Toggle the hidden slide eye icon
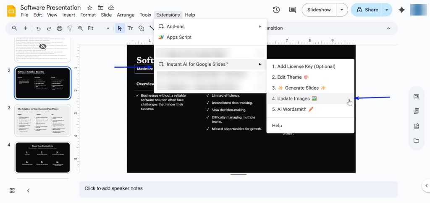Screen dimensions: 430x203 [42, 46]
